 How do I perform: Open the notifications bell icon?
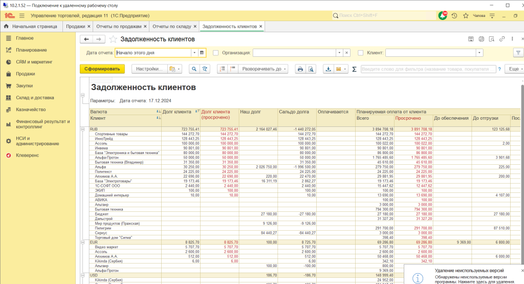(443, 15)
